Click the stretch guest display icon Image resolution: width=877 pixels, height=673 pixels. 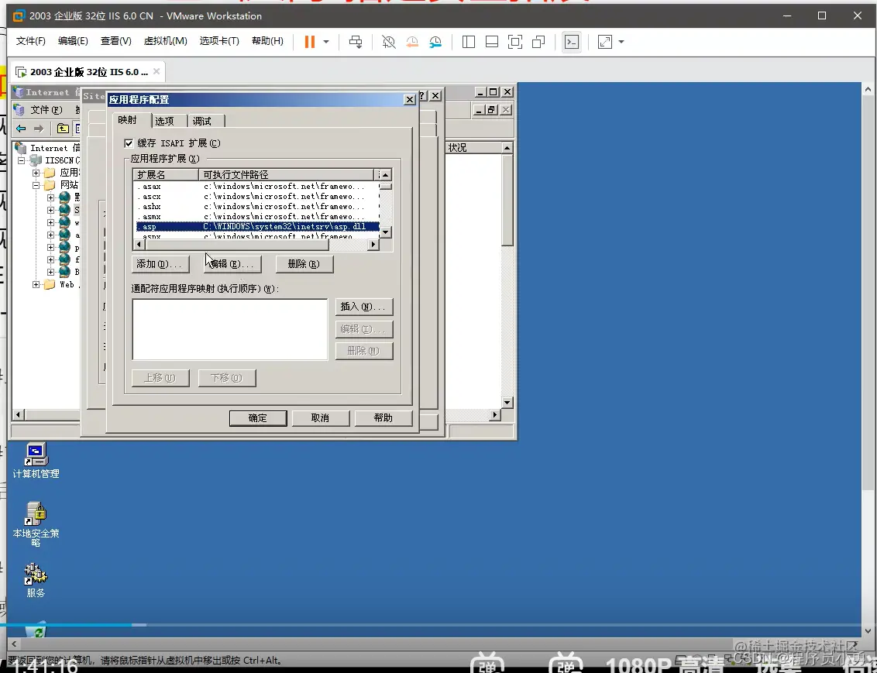tap(604, 42)
